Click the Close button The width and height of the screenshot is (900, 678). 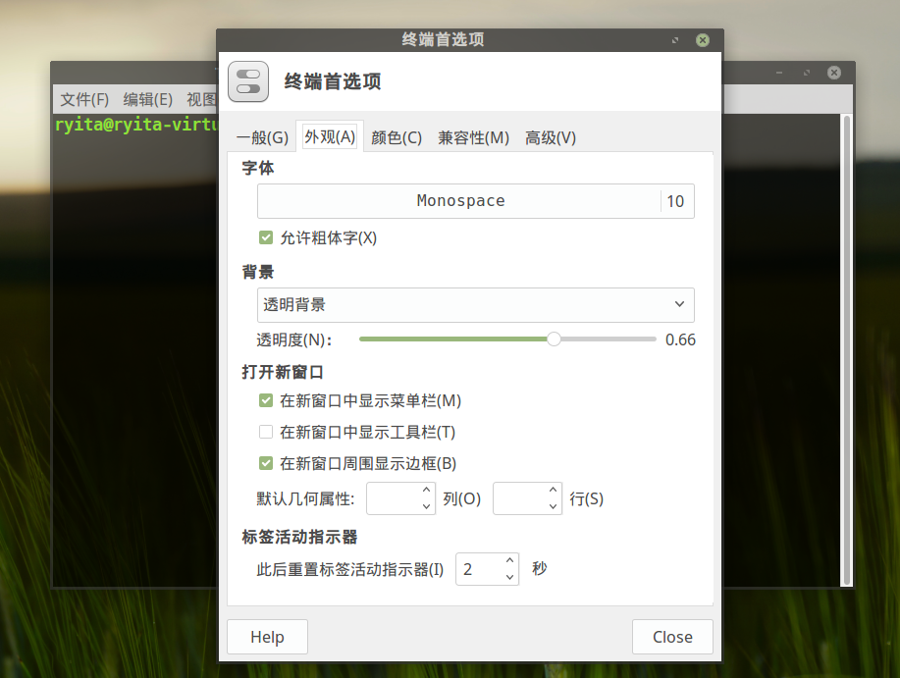tap(672, 637)
